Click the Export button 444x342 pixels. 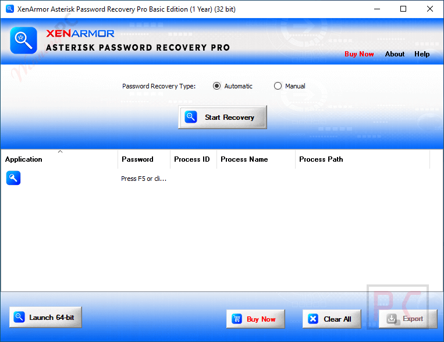click(408, 319)
